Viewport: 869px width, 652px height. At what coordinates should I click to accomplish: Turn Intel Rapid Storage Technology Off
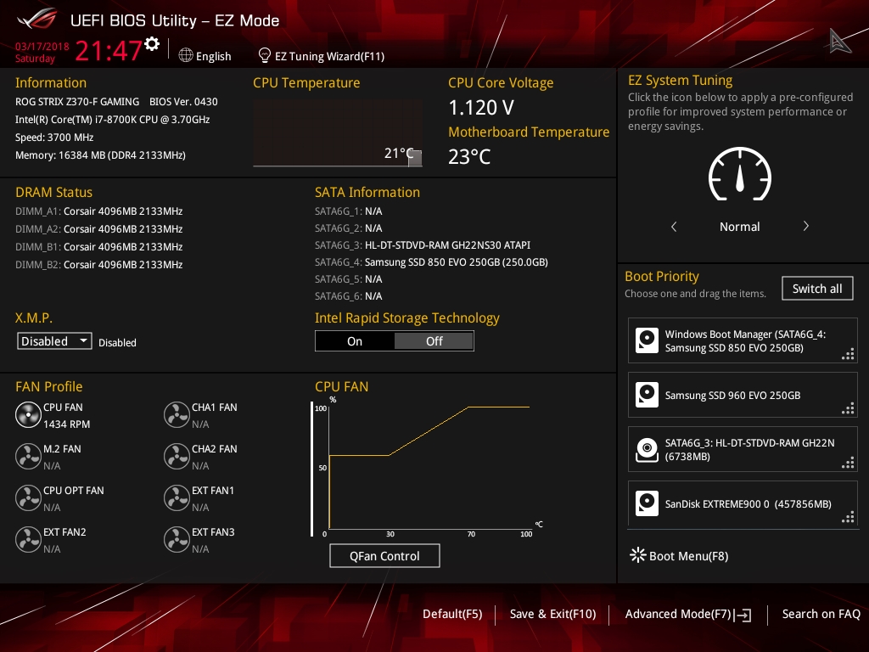[x=434, y=341]
